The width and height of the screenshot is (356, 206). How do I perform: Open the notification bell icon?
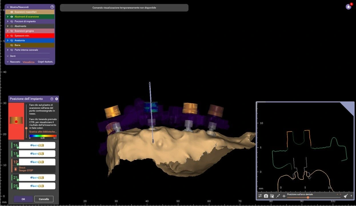348,7
